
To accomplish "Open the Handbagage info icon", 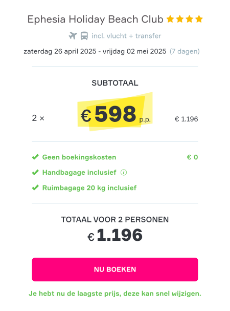I will pyautogui.click(x=124, y=172).
